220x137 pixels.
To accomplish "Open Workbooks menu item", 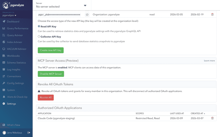I will 13,56.
